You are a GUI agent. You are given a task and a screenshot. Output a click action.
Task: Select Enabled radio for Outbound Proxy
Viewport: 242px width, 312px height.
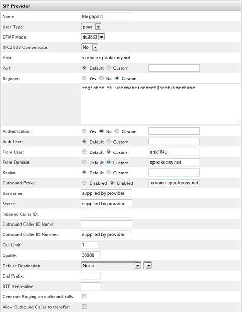[x=112, y=183]
